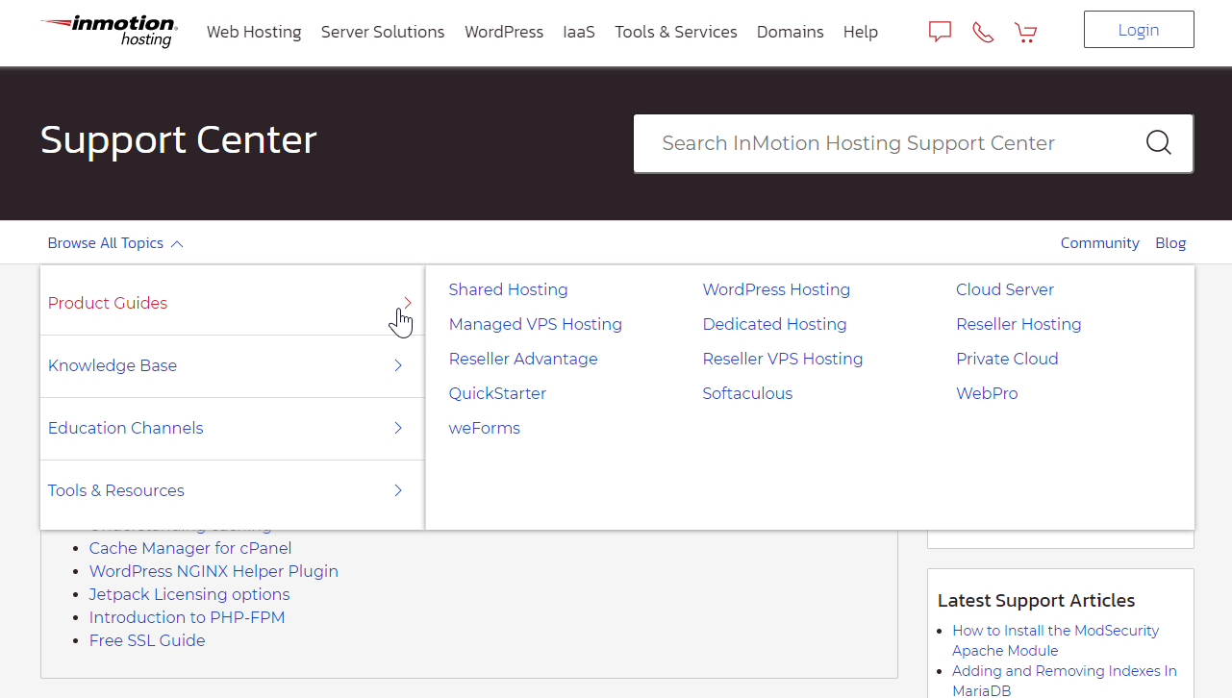1232x698 pixels.
Task: Open the Shared Hosting link
Action: pyautogui.click(x=508, y=289)
